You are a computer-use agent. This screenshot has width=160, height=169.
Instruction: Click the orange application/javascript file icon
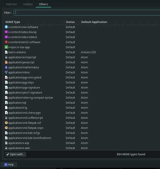(x=6, y=62)
